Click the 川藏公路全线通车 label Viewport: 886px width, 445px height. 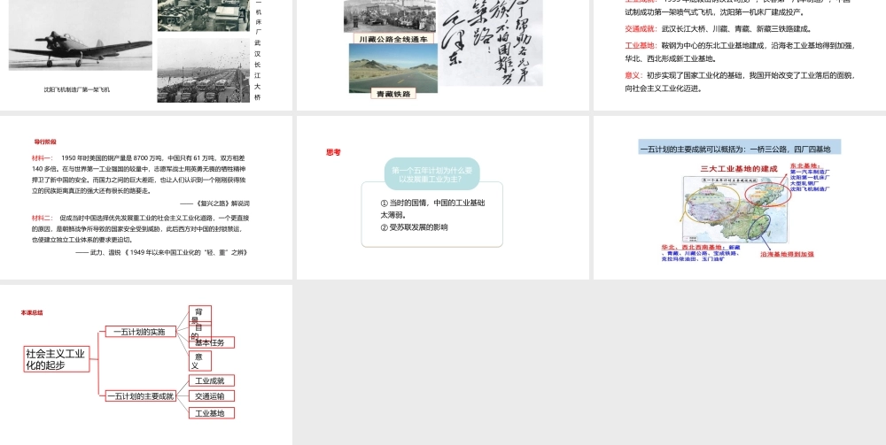pyautogui.click(x=394, y=39)
